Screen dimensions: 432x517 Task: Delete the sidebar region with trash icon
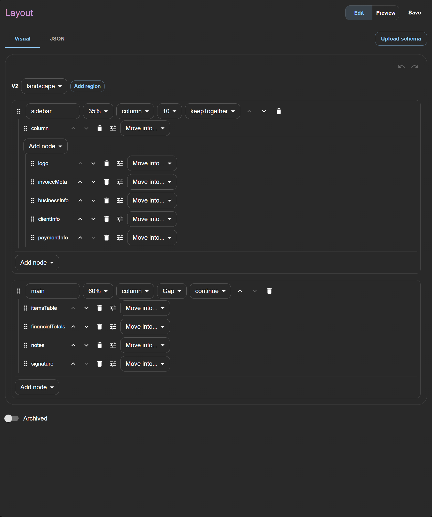tap(279, 111)
